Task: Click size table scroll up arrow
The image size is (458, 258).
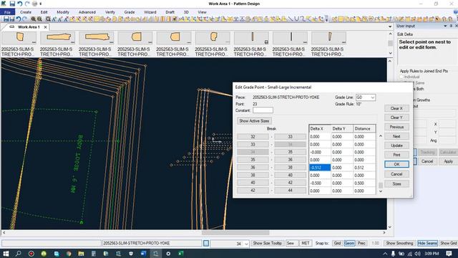Action: tap(381, 136)
